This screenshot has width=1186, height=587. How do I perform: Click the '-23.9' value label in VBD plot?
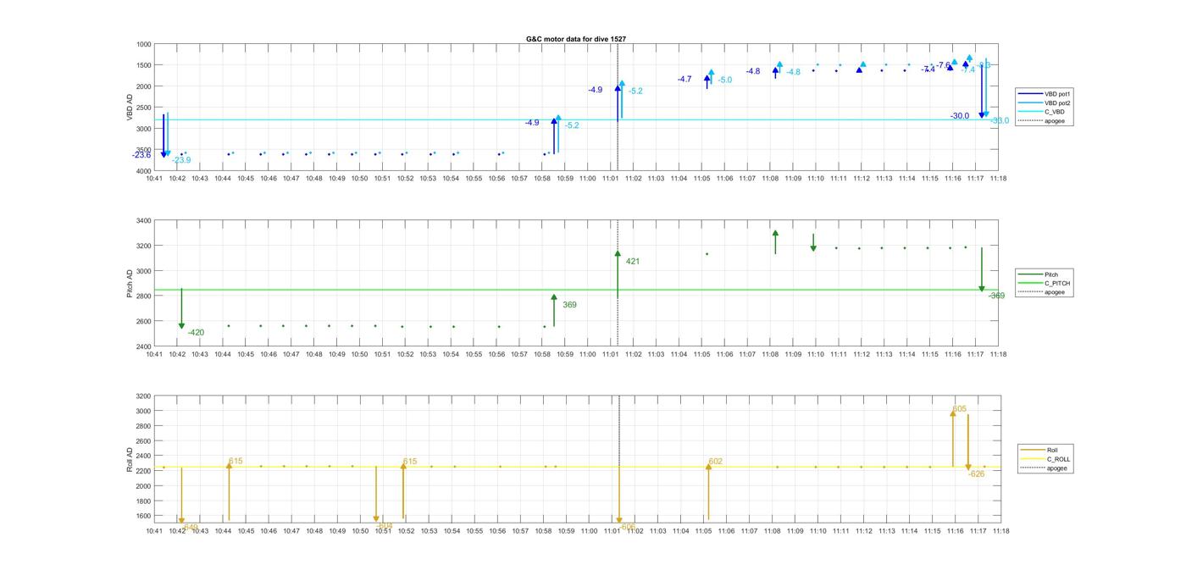click(x=181, y=160)
